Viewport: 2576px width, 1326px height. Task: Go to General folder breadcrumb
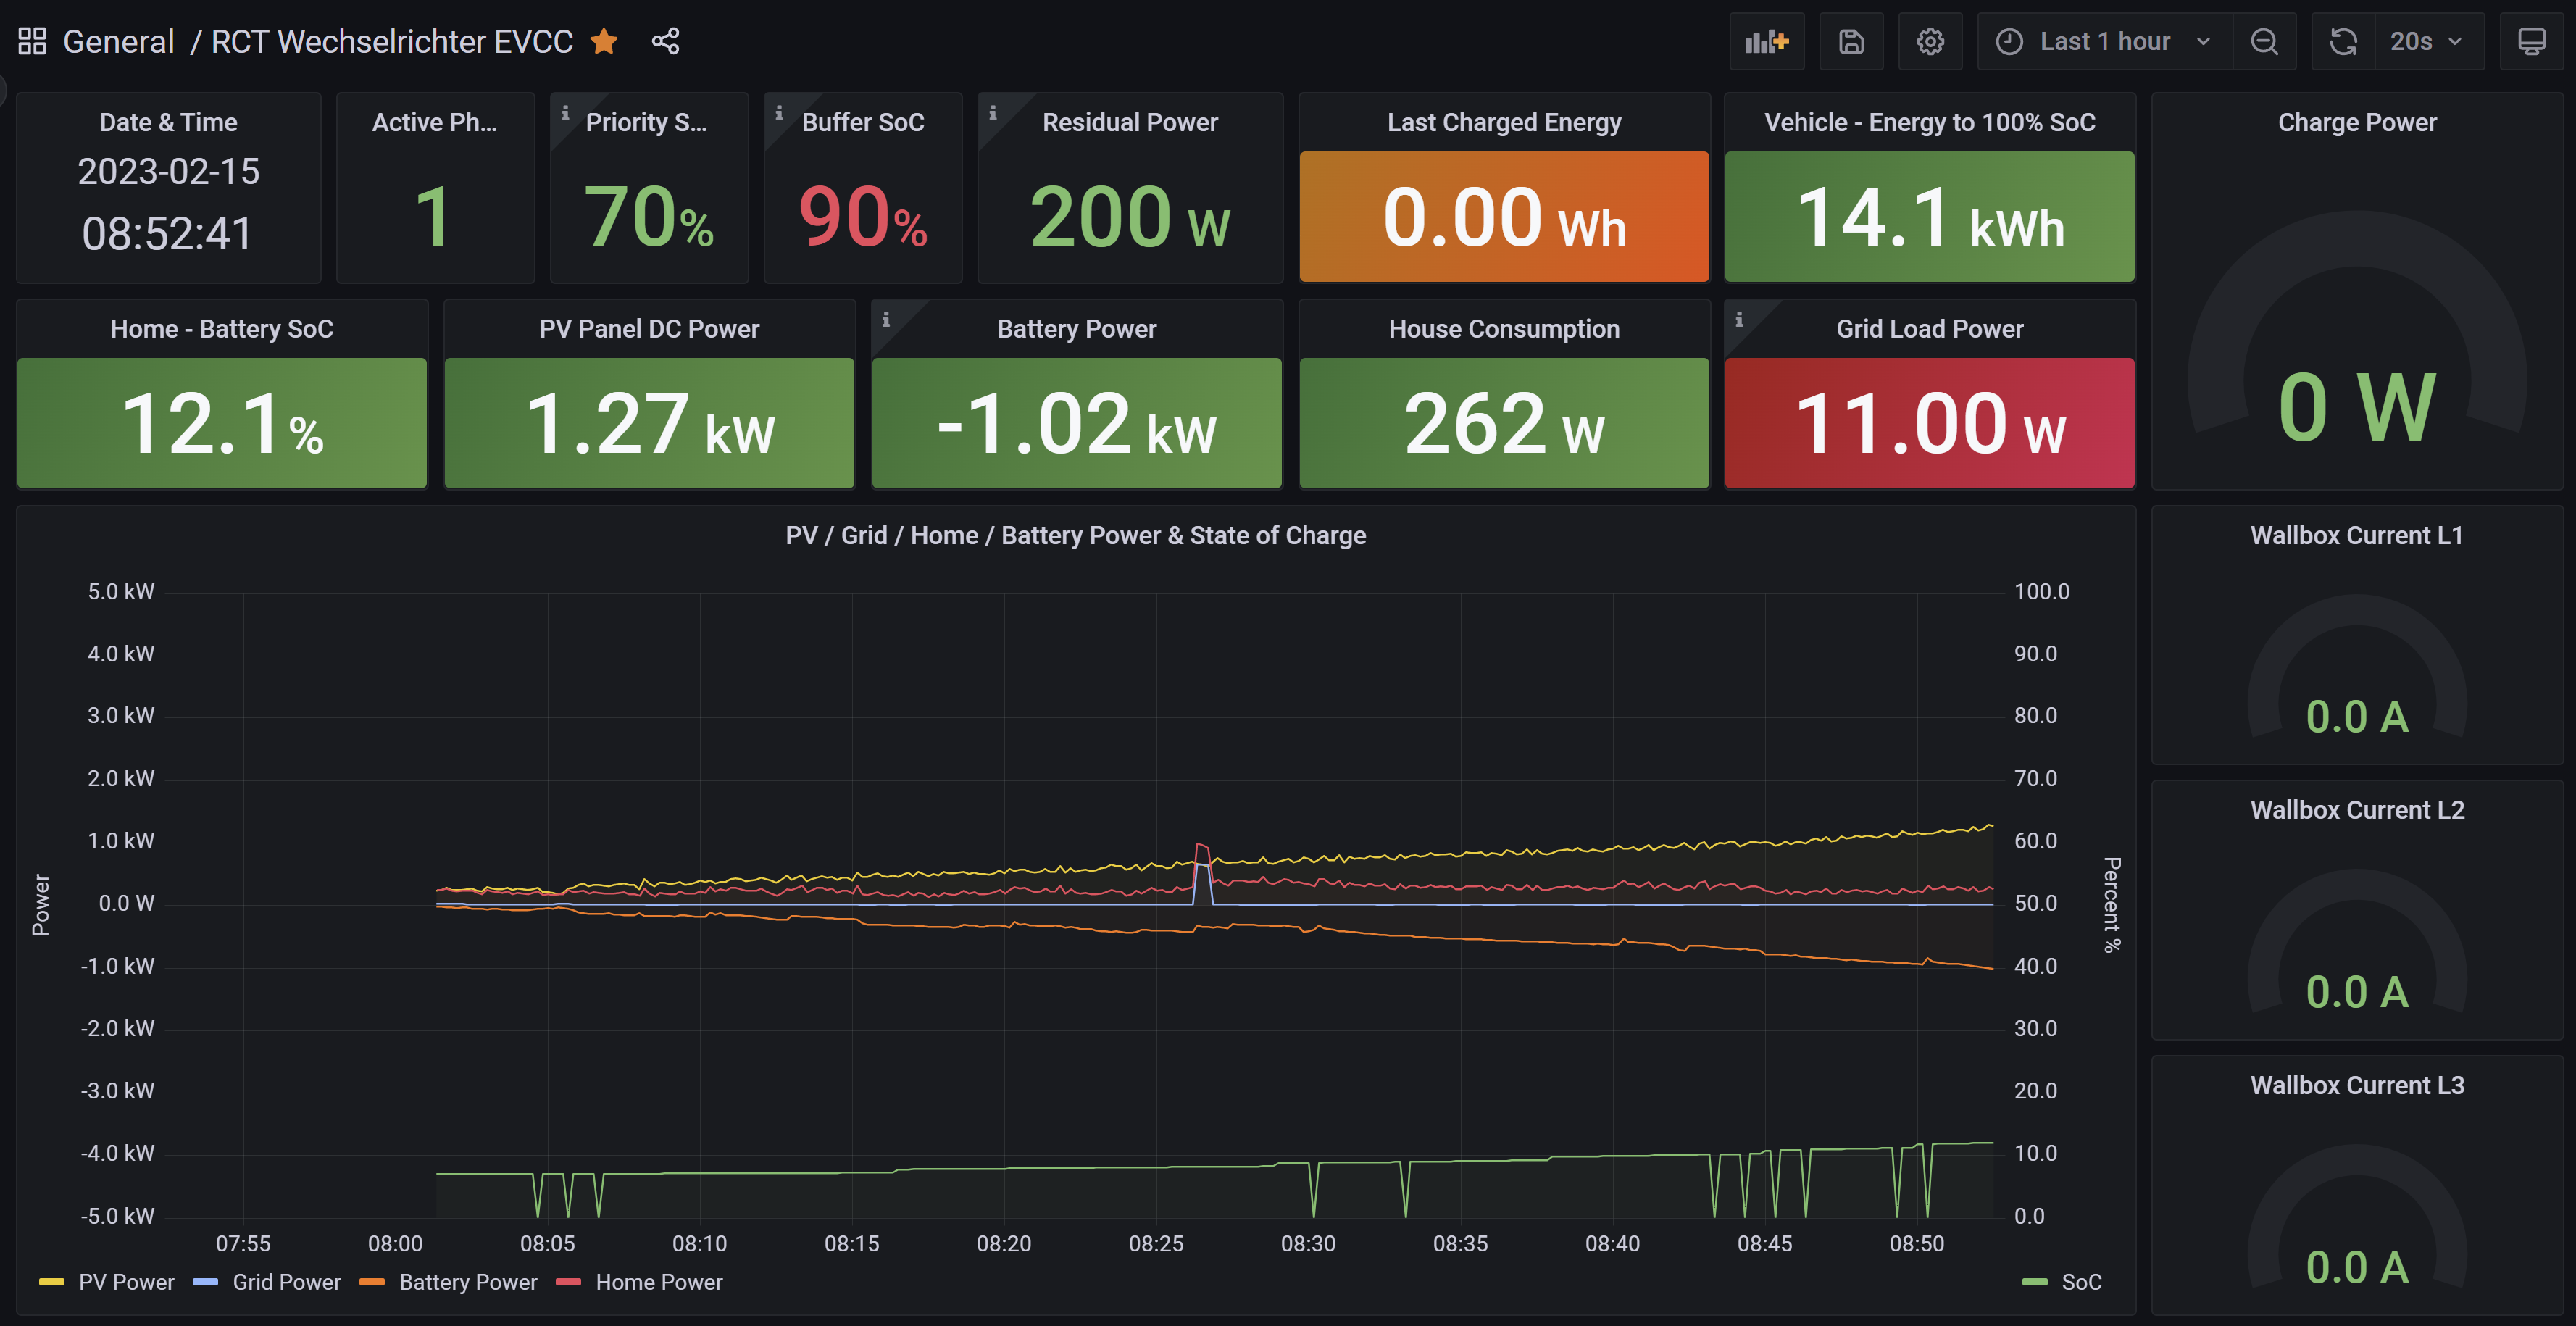tap(118, 41)
